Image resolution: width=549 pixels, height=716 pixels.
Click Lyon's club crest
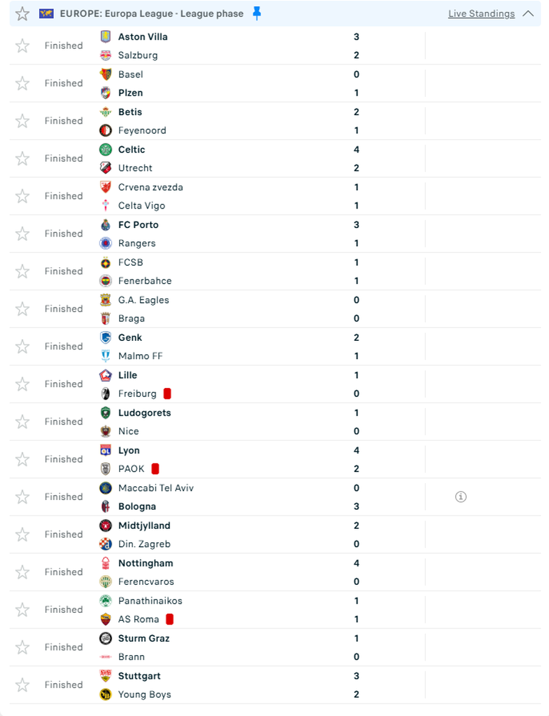click(104, 450)
